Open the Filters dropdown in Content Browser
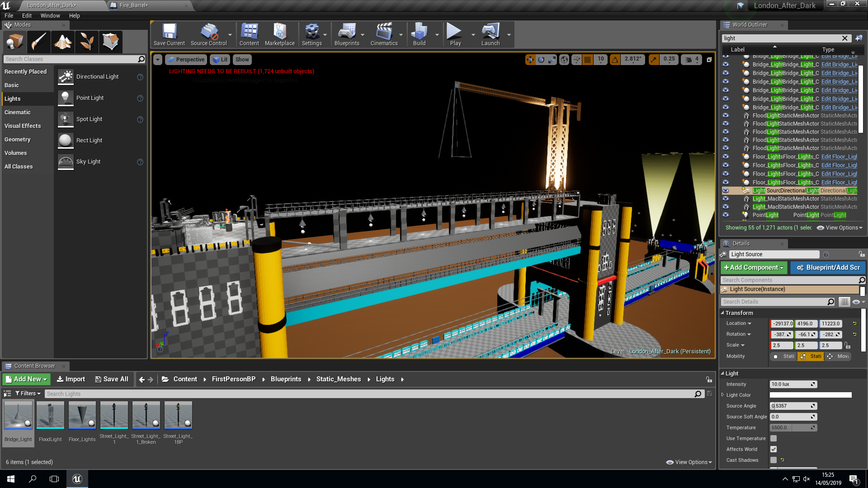Viewport: 868px width, 488px height. tap(28, 394)
